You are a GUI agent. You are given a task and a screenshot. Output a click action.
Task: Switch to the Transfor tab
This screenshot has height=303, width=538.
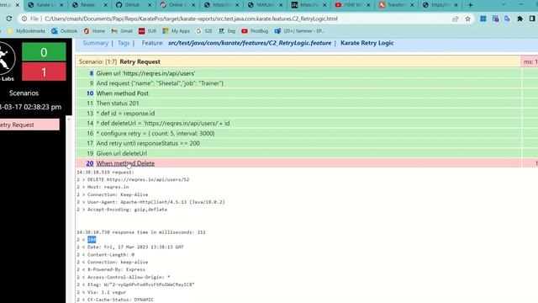pyautogui.click(x=396, y=5)
